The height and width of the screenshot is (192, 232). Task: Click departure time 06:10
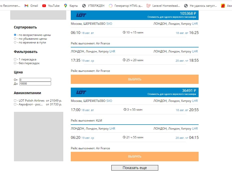point(76,33)
